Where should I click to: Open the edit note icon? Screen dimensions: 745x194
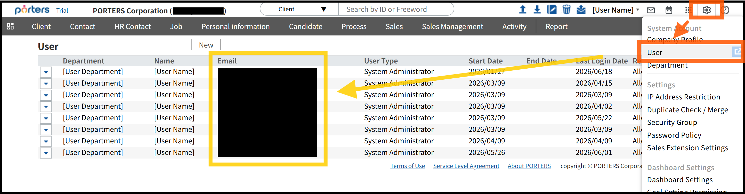pyautogui.click(x=552, y=10)
